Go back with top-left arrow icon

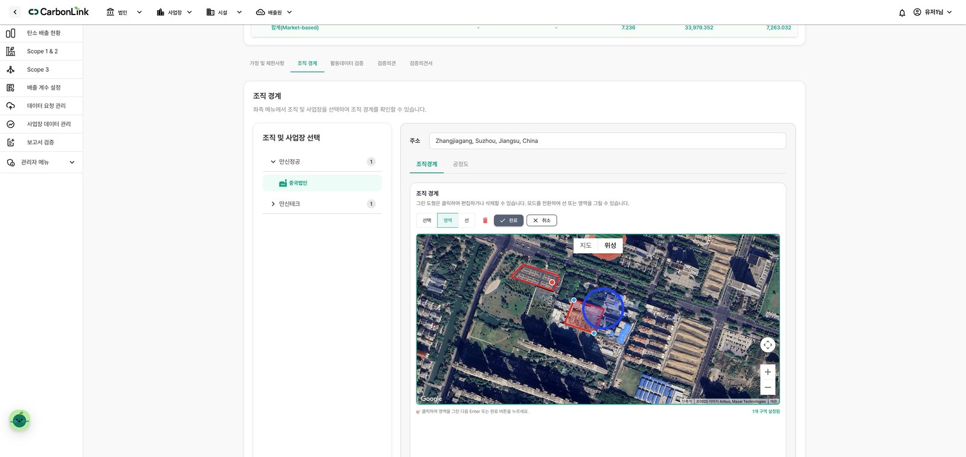click(x=15, y=12)
